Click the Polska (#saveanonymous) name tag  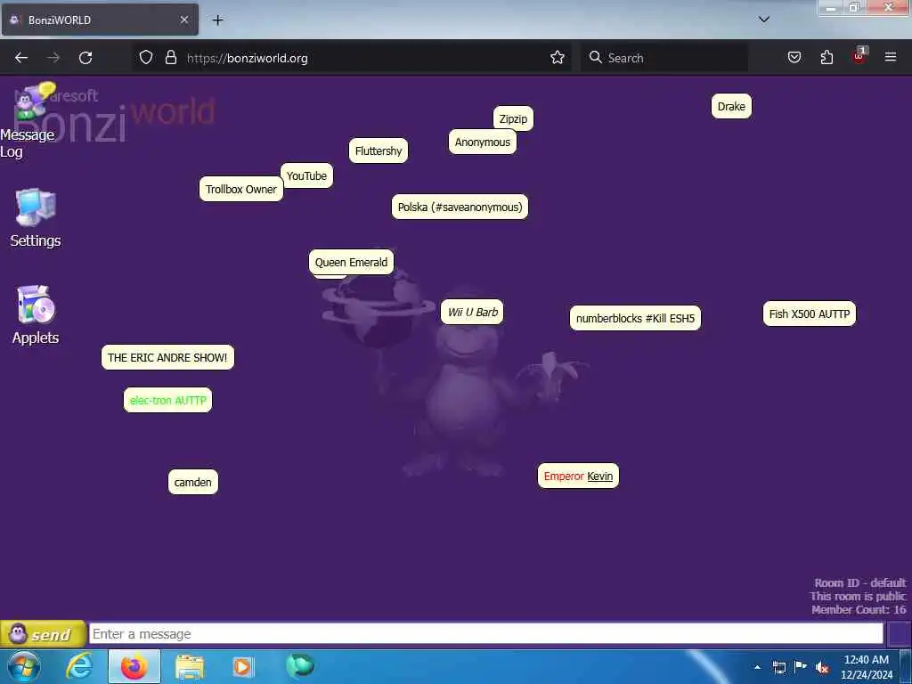click(x=460, y=207)
